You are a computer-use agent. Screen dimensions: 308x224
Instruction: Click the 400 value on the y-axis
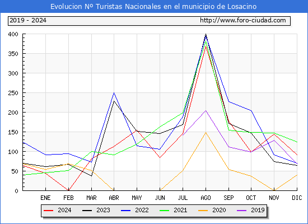pos(13,34)
